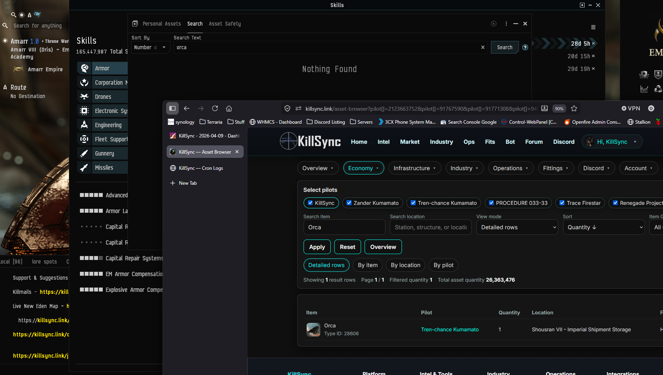Clear the orca search text
The width and height of the screenshot is (663, 375).
(483, 47)
